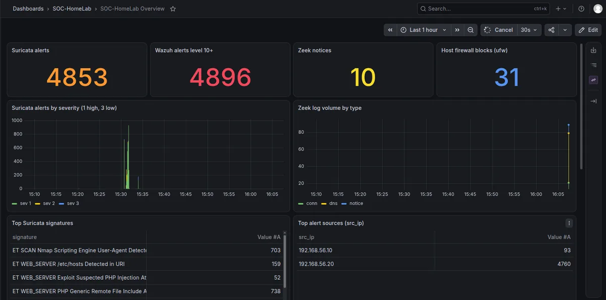Click Host firewall blocks (ufw) title
This screenshot has height=300, width=606.
(x=474, y=50)
